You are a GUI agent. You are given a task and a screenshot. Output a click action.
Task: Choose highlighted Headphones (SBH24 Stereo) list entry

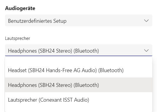[79, 85]
